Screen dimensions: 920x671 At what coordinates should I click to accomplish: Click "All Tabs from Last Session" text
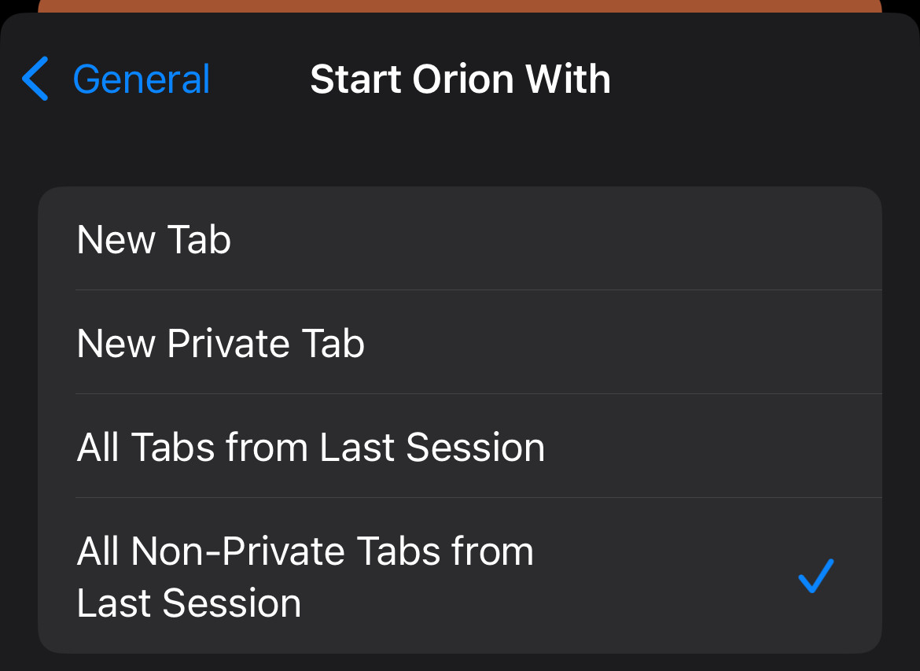pos(311,448)
